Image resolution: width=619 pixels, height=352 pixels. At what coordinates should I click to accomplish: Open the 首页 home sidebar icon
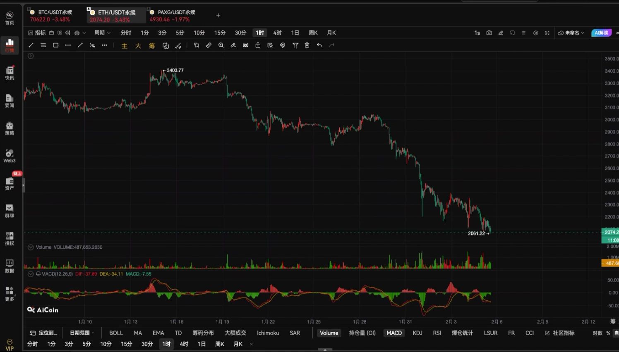click(10, 18)
